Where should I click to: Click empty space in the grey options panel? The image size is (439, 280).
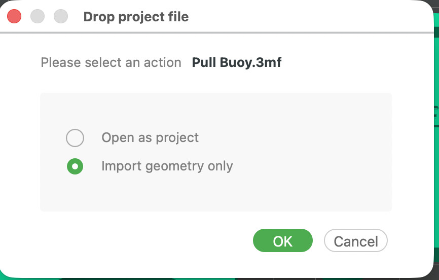[x=308, y=151]
